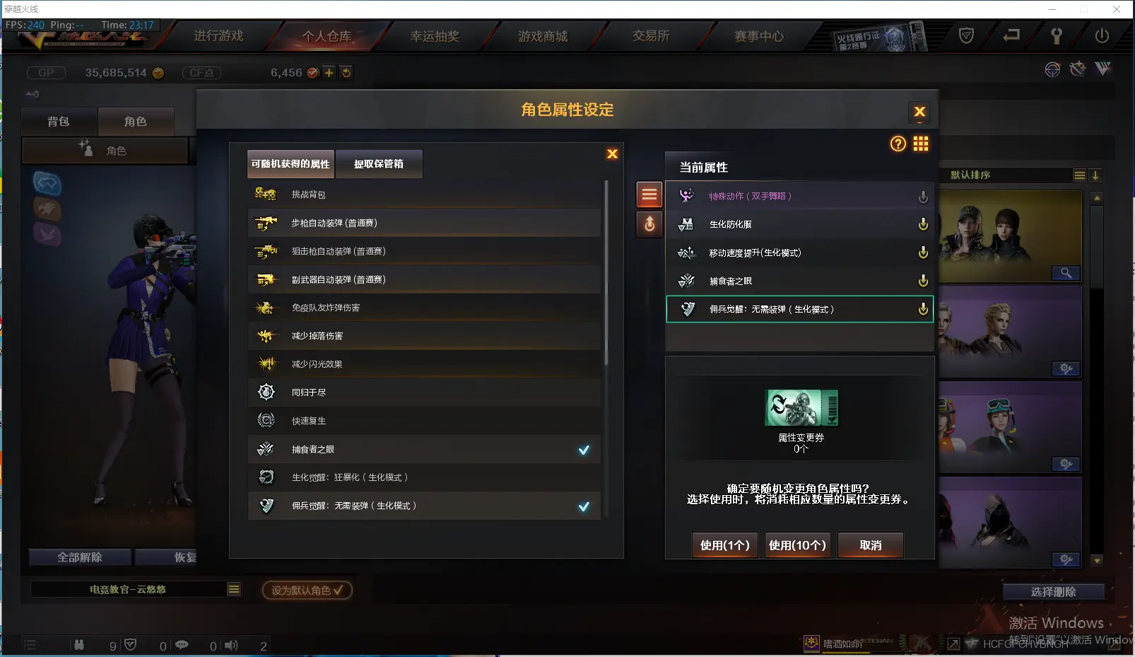Toggle 设为默认角色 checkbox button
The height and width of the screenshot is (657, 1135).
tap(307, 590)
